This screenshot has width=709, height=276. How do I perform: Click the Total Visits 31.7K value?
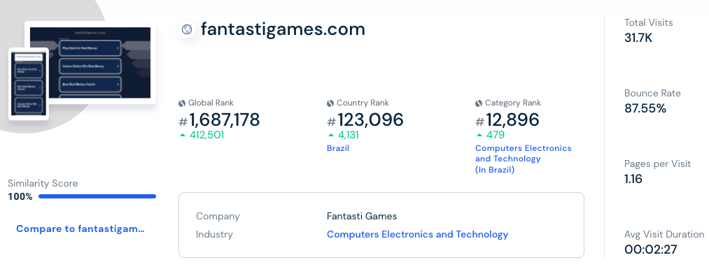[x=638, y=38]
